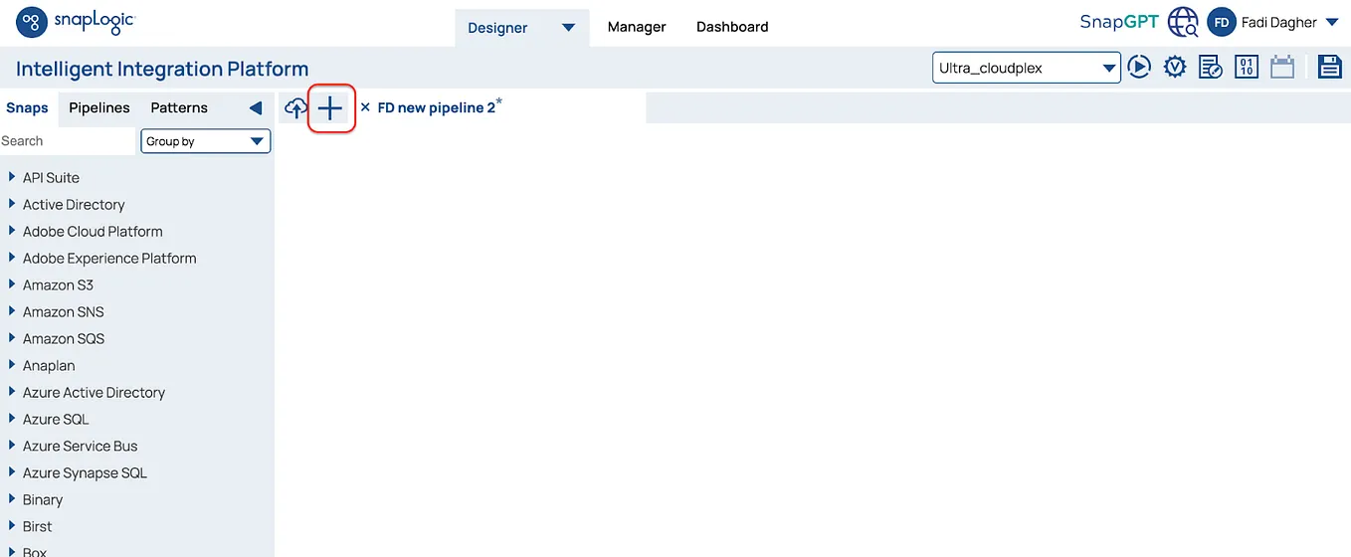Validate the pipeline with gear-check icon
The height and width of the screenshot is (557, 1351).
click(x=1175, y=67)
